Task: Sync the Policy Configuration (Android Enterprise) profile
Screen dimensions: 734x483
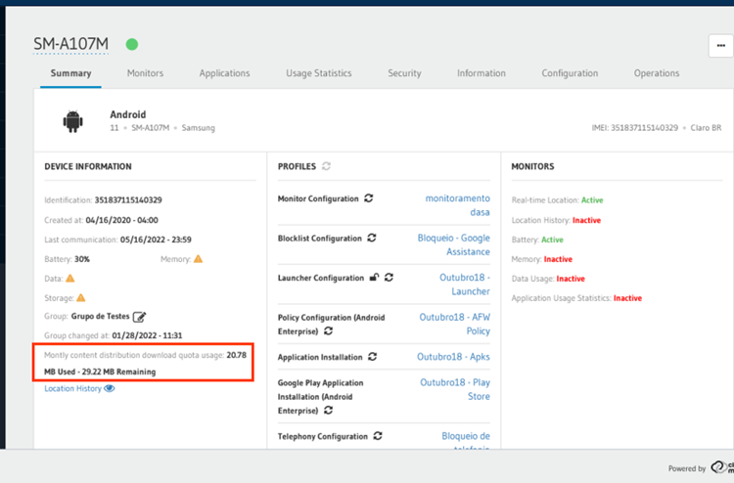Action: [x=329, y=331]
